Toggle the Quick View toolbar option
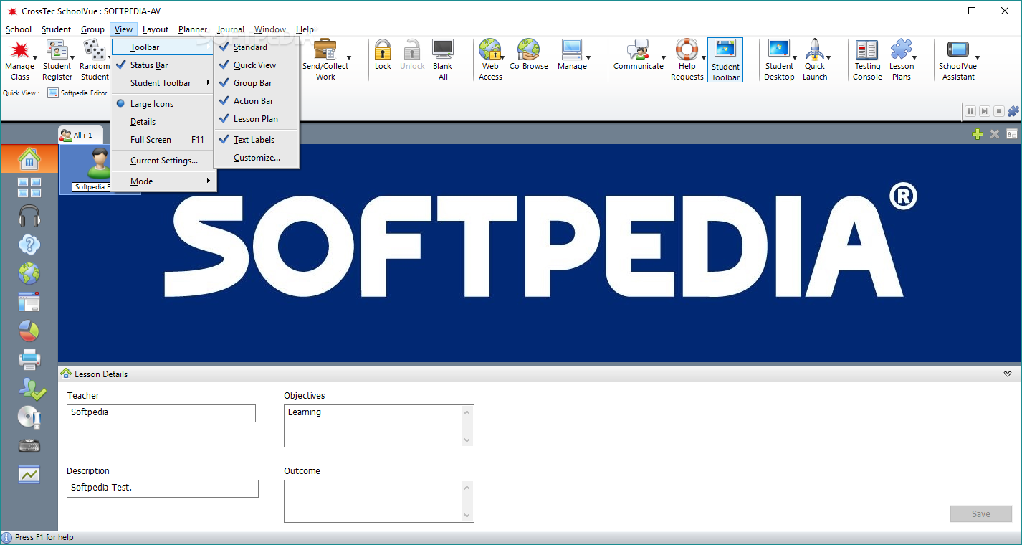 click(x=254, y=65)
